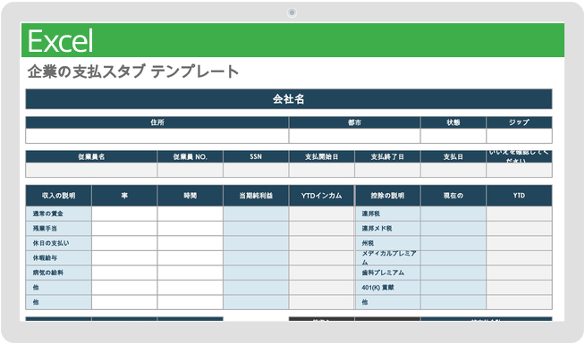Click the 連邦メド税 deduction label

377,229
